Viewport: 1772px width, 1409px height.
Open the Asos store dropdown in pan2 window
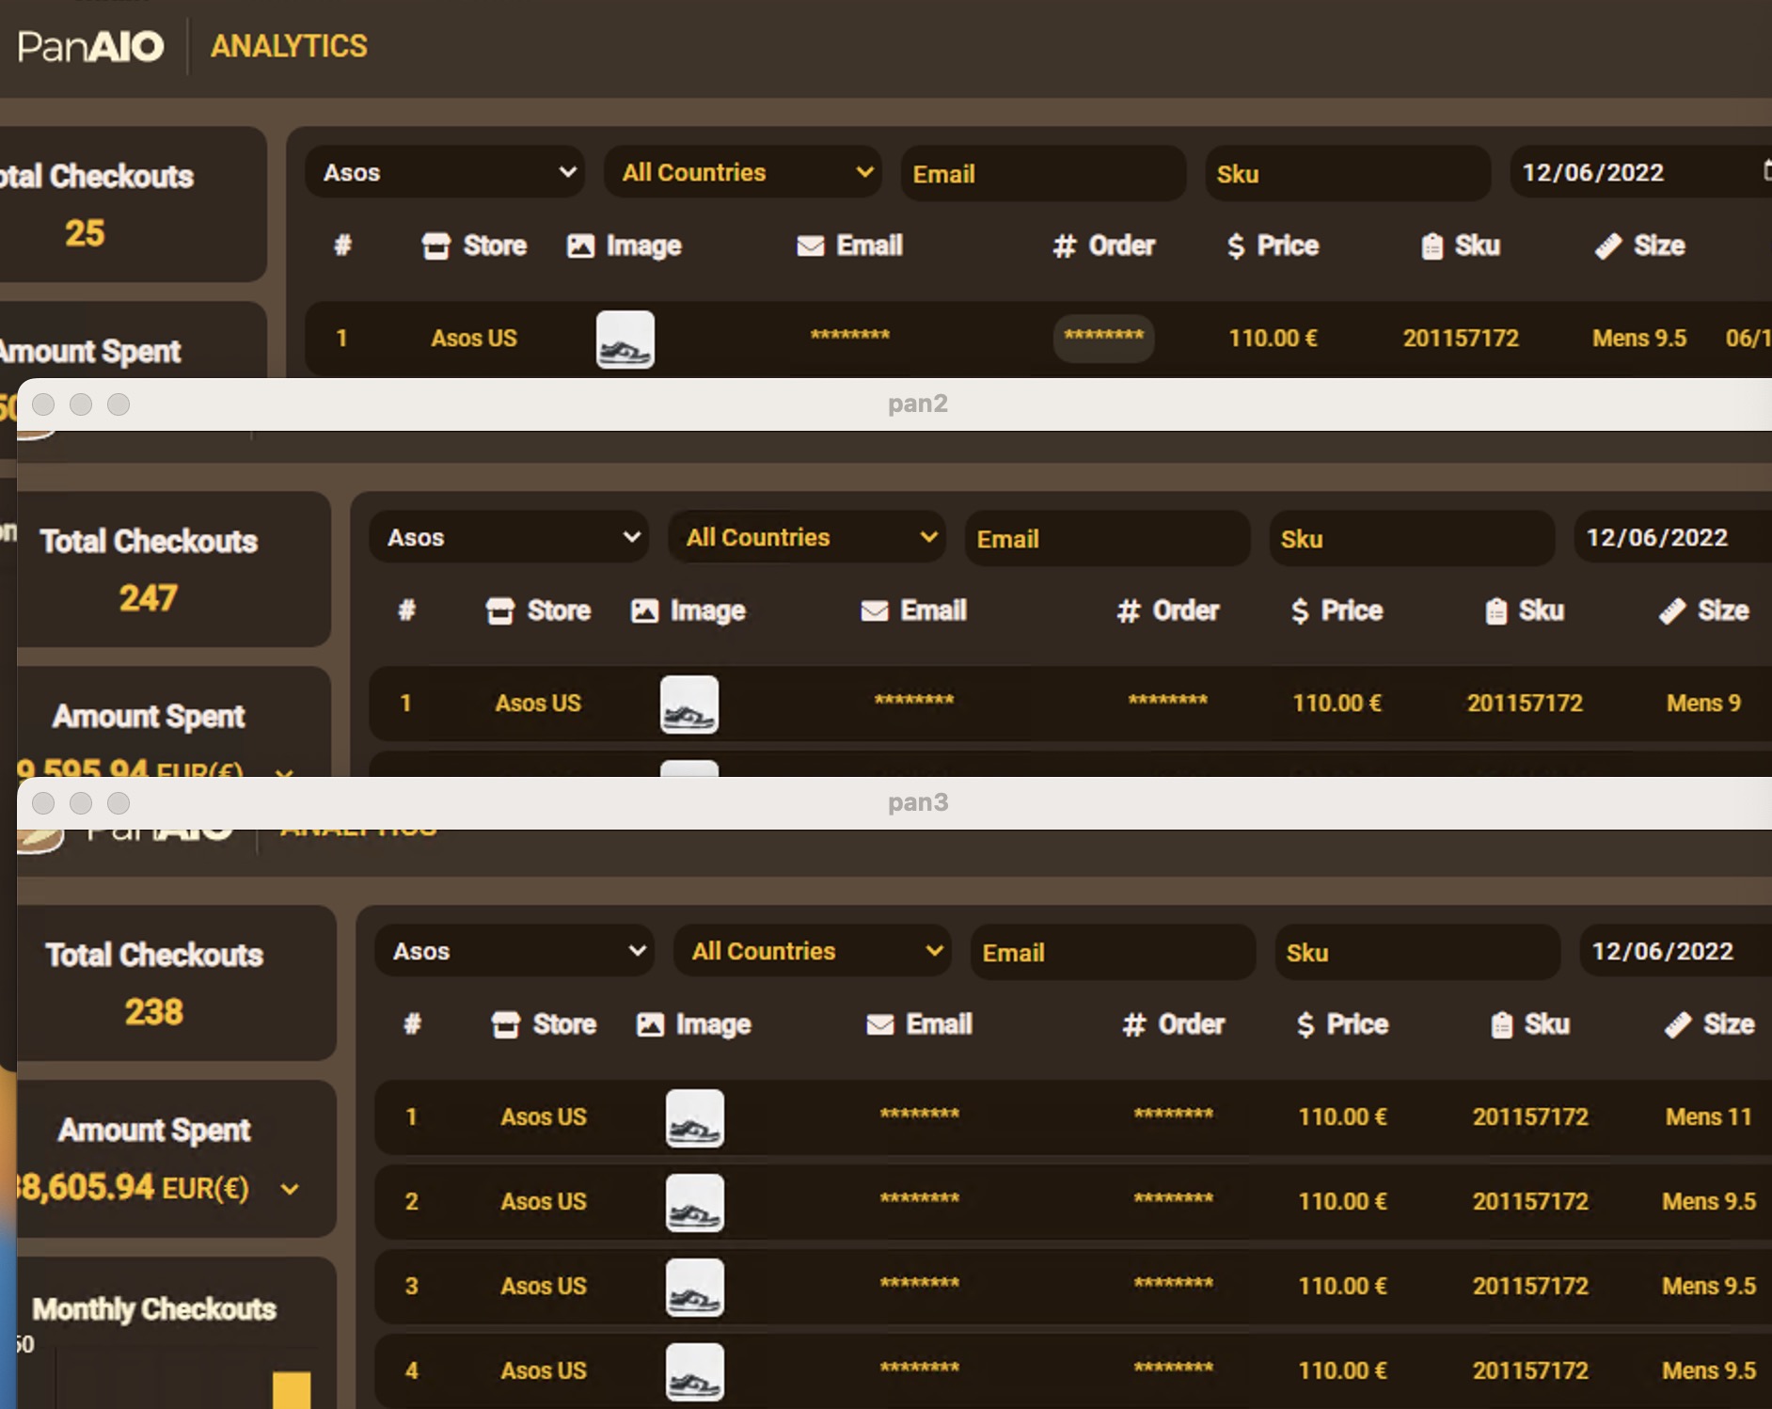509,537
